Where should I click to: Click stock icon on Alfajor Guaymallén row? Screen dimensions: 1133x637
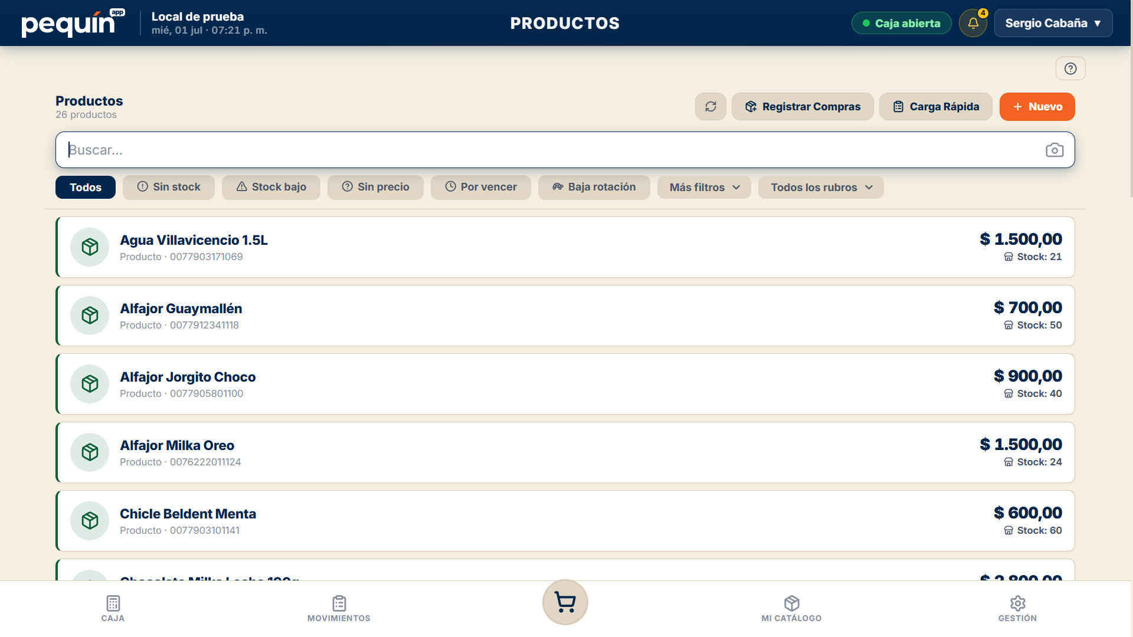(x=1008, y=326)
